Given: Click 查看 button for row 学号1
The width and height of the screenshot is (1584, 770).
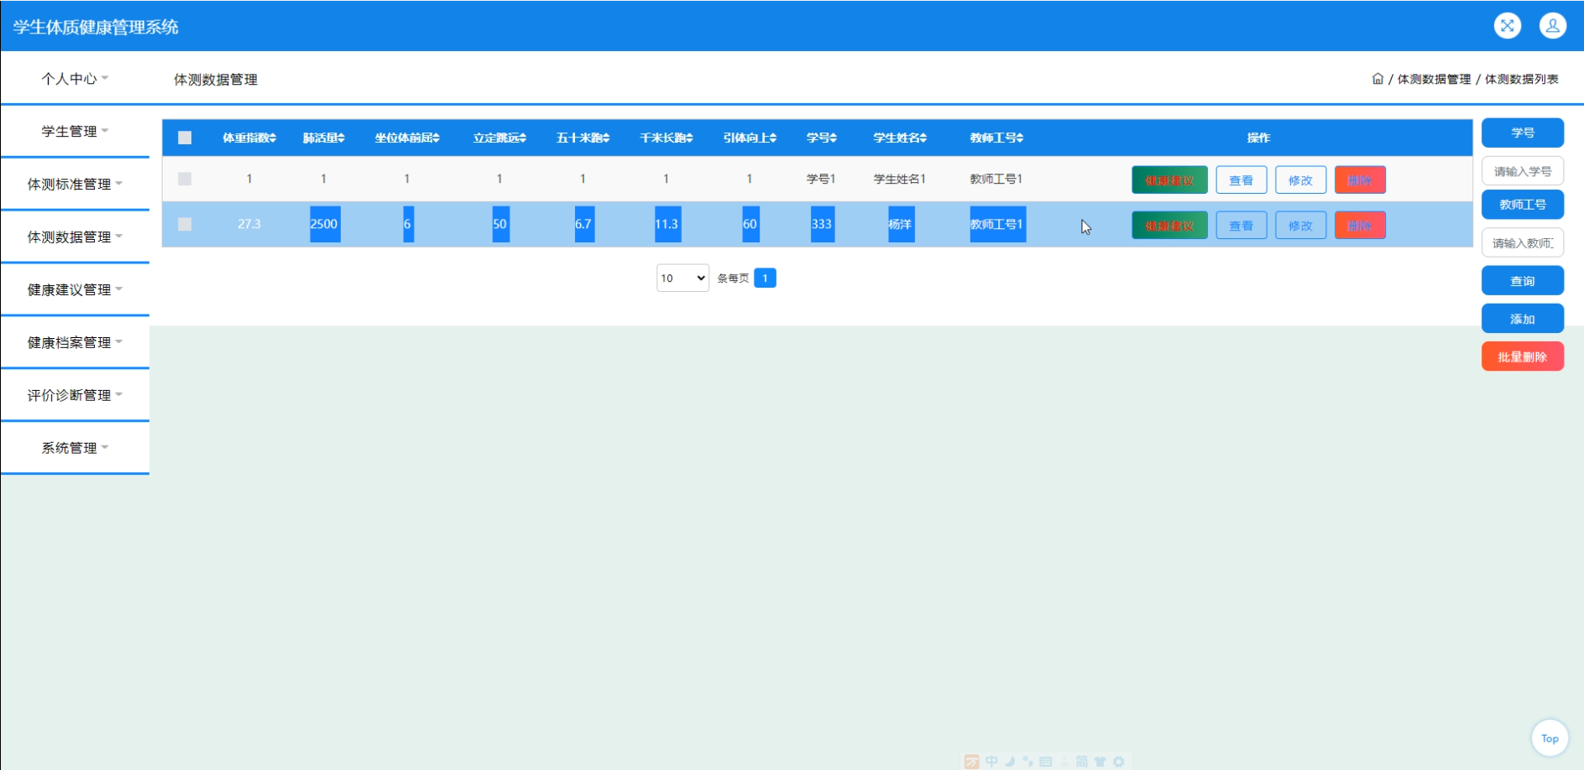Looking at the screenshot, I should [x=1241, y=179].
